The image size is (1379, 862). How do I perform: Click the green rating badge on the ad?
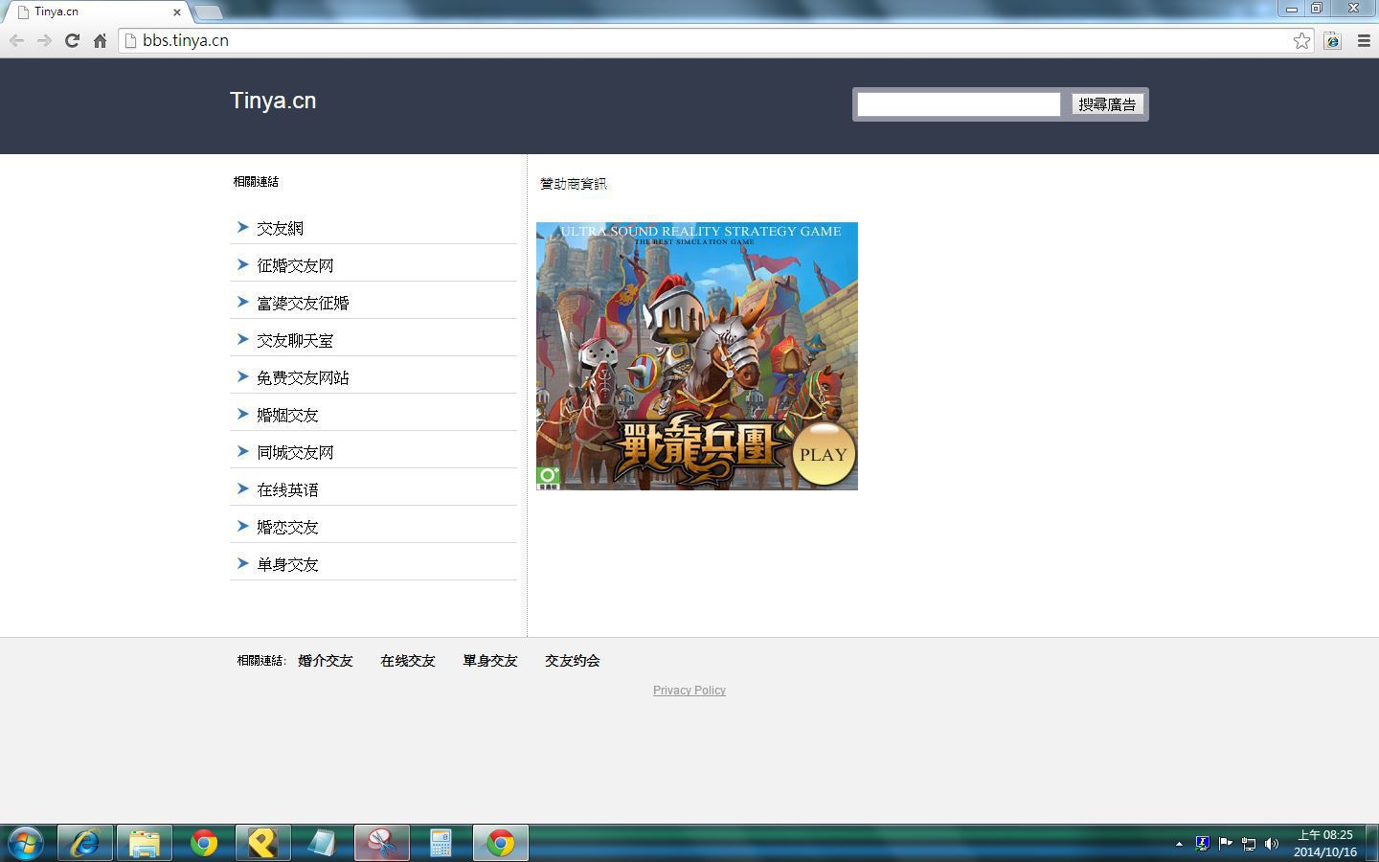point(548,478)
